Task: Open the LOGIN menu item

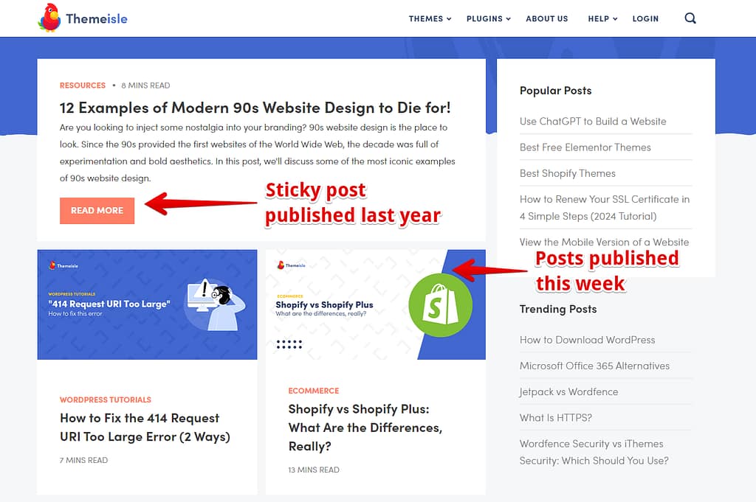Action: coord(645,18)
